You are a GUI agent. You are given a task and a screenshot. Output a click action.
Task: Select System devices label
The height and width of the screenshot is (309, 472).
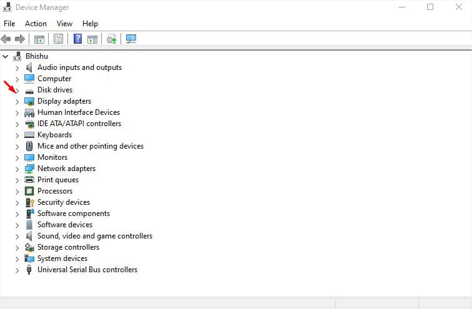point(62,258)
